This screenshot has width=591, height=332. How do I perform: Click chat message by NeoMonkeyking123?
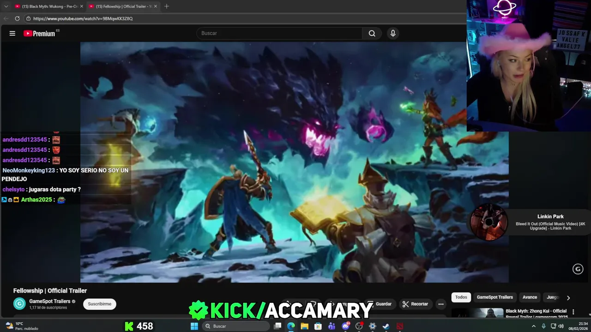click(65, 174)
